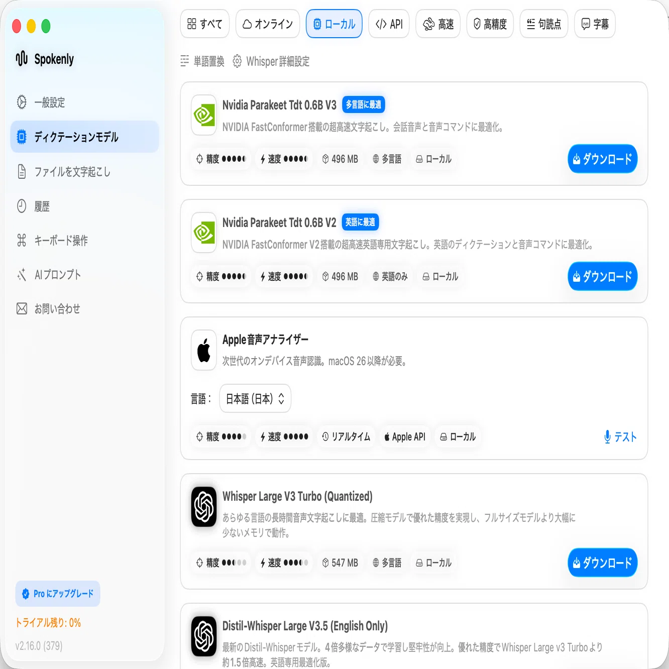The width and height of the screenshot is (669, 669).
Task: Download Whisper Large V3 Turbo (Quantized)
Action: [603, 563]
